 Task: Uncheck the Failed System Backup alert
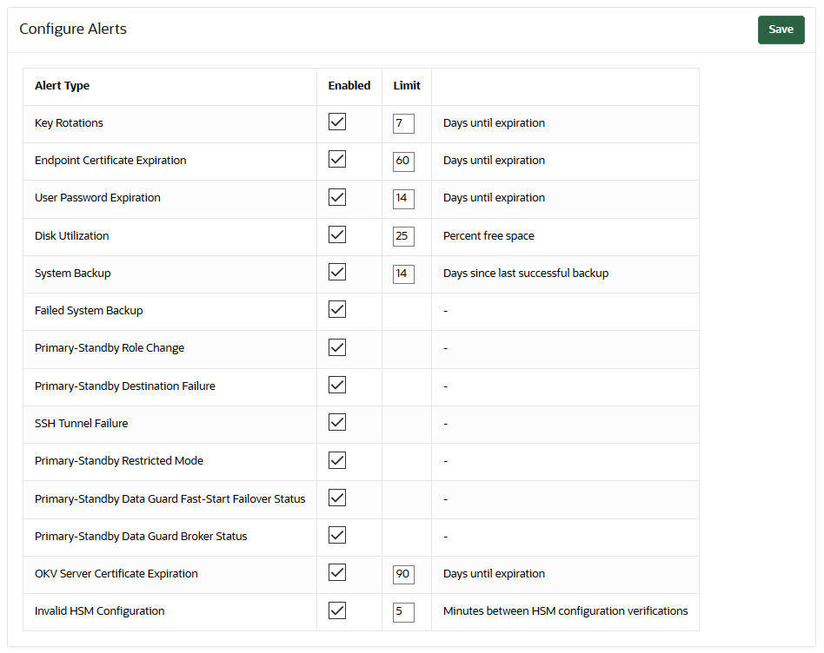336,309
